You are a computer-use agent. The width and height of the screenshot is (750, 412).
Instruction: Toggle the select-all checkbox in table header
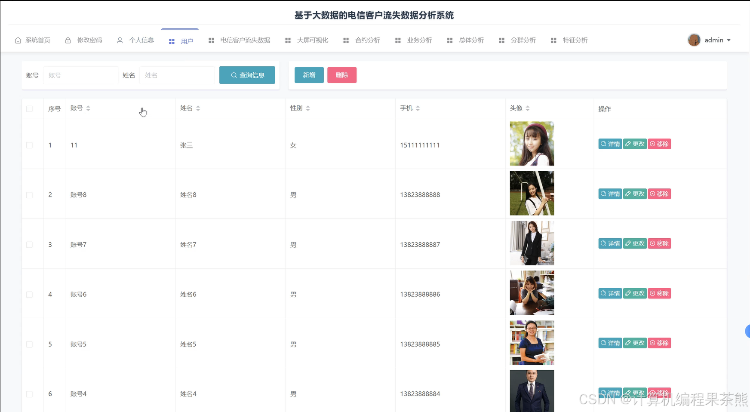point(29,109)
